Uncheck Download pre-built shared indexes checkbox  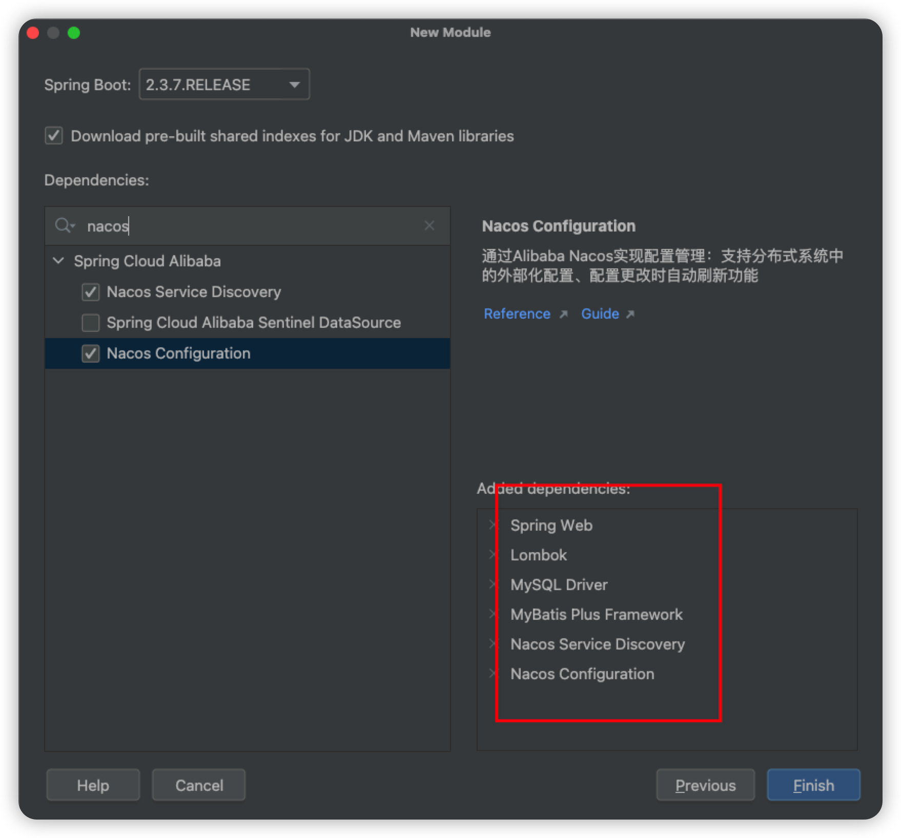point(54,136)
